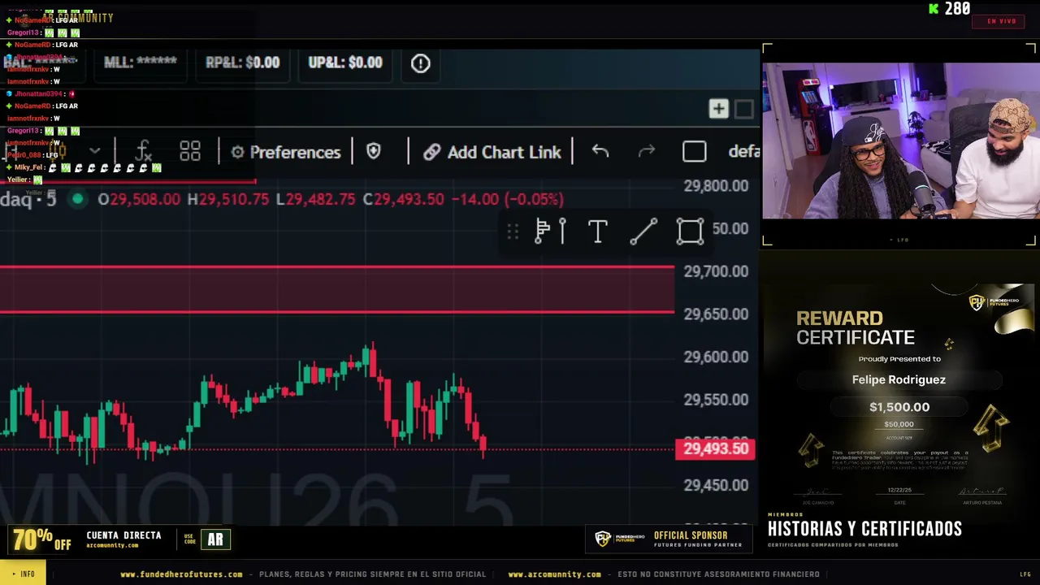Image resolution: width=1040 pixels, height=585 pixels.
Task: Click the $1,500.00 certificate amount
Action: click(x=899, y=407)
